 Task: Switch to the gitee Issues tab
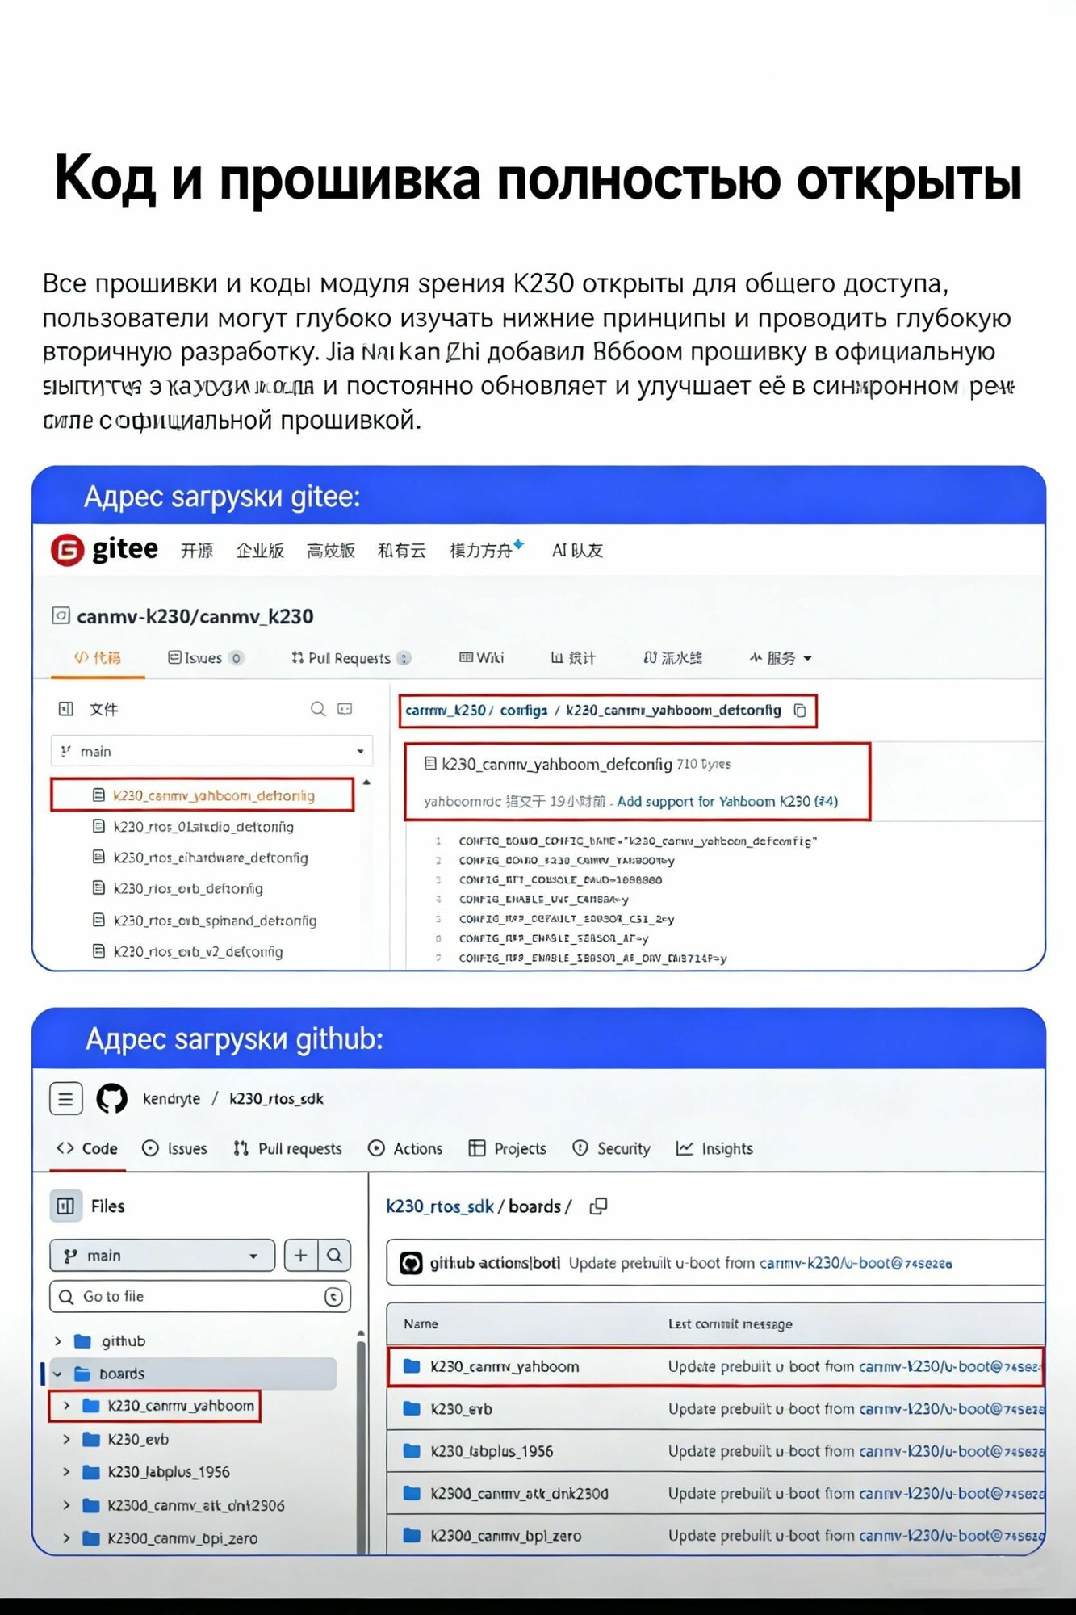[x=205, y=657]
